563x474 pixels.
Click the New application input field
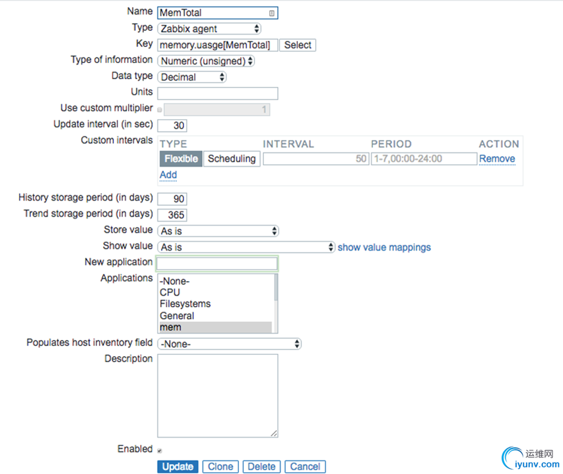(217, 264)
